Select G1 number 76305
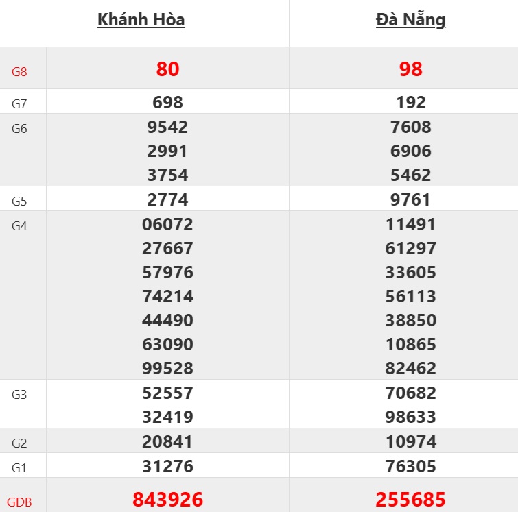 (x=410, y=466)
